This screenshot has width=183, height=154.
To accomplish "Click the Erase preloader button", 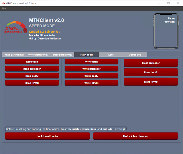I will [x=151, y=63].
